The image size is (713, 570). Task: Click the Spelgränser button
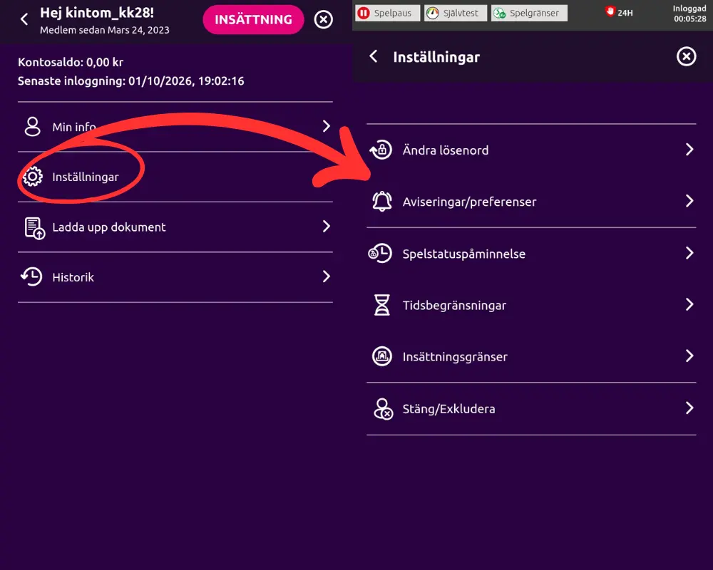point(529,13)
